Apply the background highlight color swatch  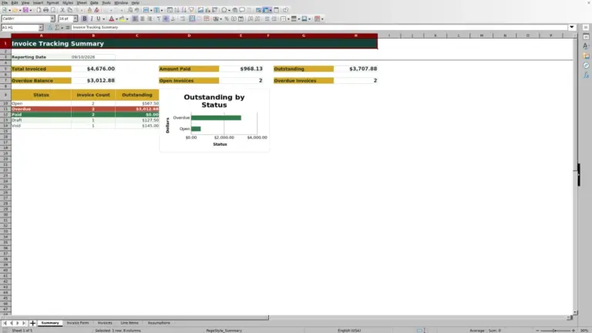[x=122, y=18]
